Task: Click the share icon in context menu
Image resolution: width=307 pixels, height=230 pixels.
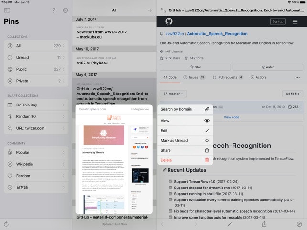Action: tap(207, 150)
